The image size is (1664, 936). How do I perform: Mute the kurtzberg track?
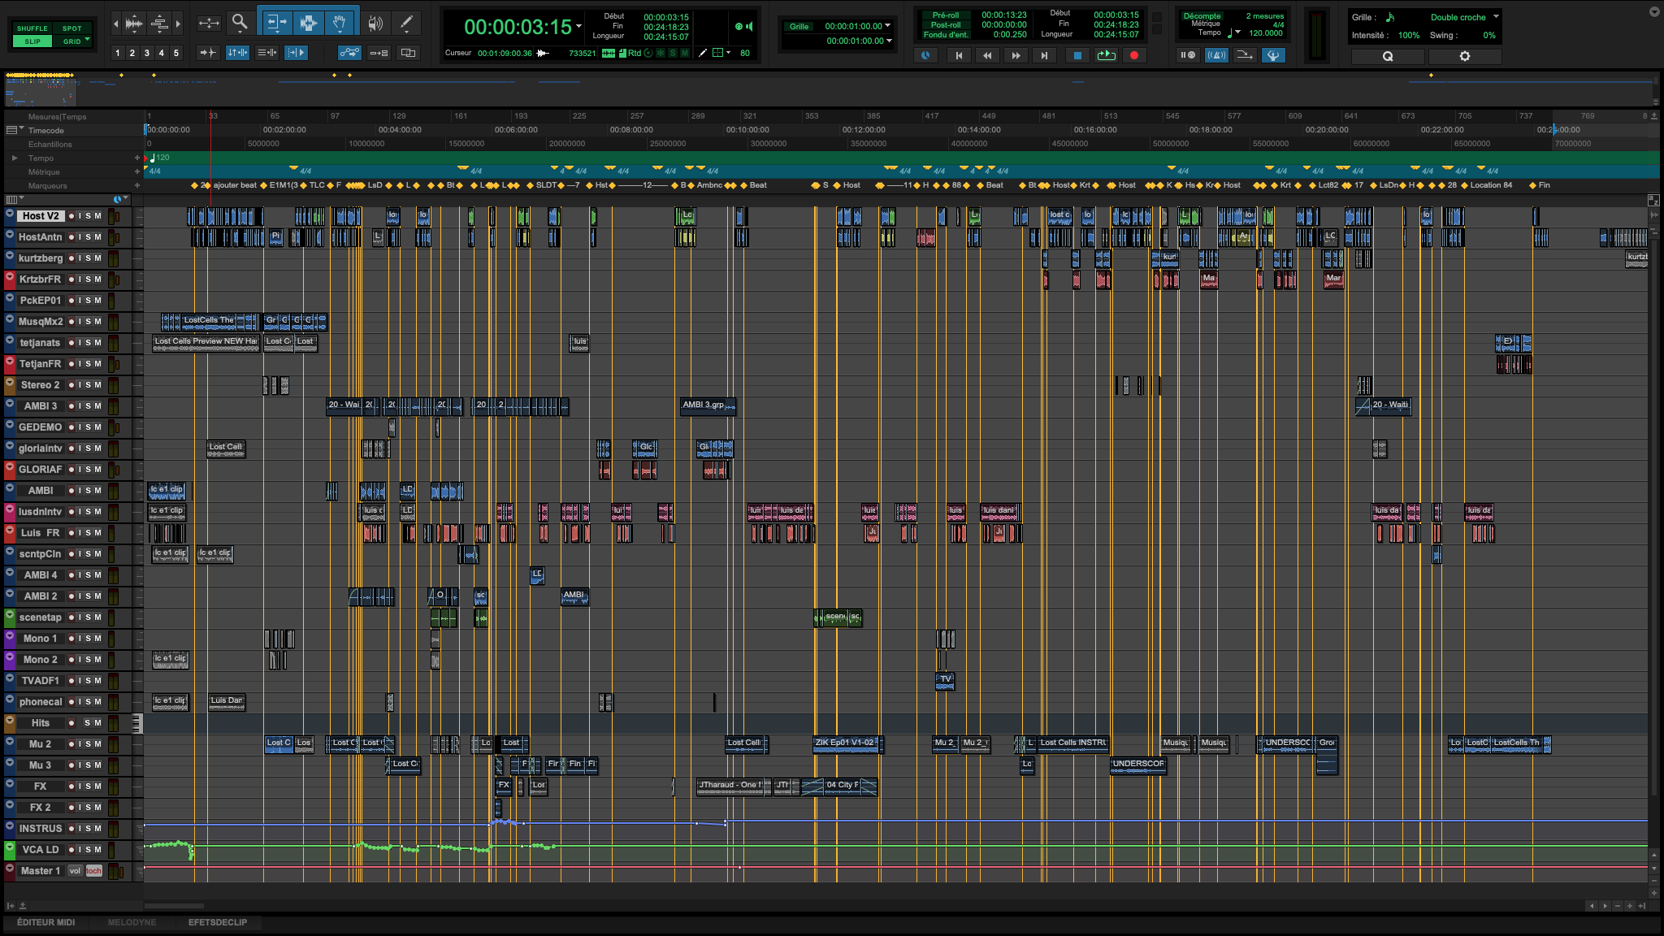click(x=97, y=258)
